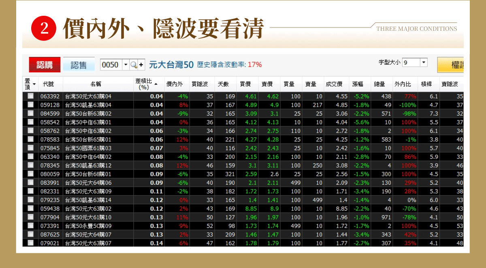Screen dimensions: 486x268
Task: Open the stock code 0050 dropdown arrow
Action: 126,65
